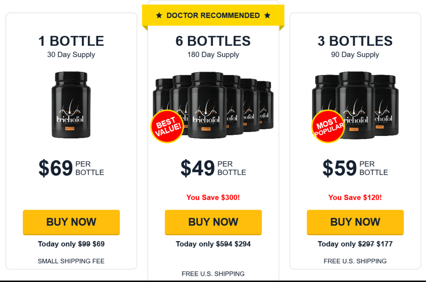Screen dimensions: 426x282
Task: Click the red MOST POPULAR badge
Action: click(x=328, y=127)
